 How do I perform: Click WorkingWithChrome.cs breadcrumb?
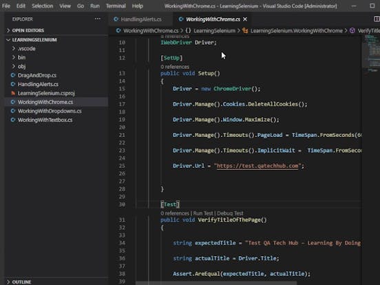tap(151, 31)
